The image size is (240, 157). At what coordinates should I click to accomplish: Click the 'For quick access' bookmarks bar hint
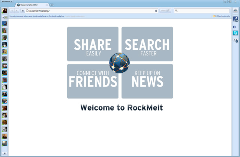(37, 16)
